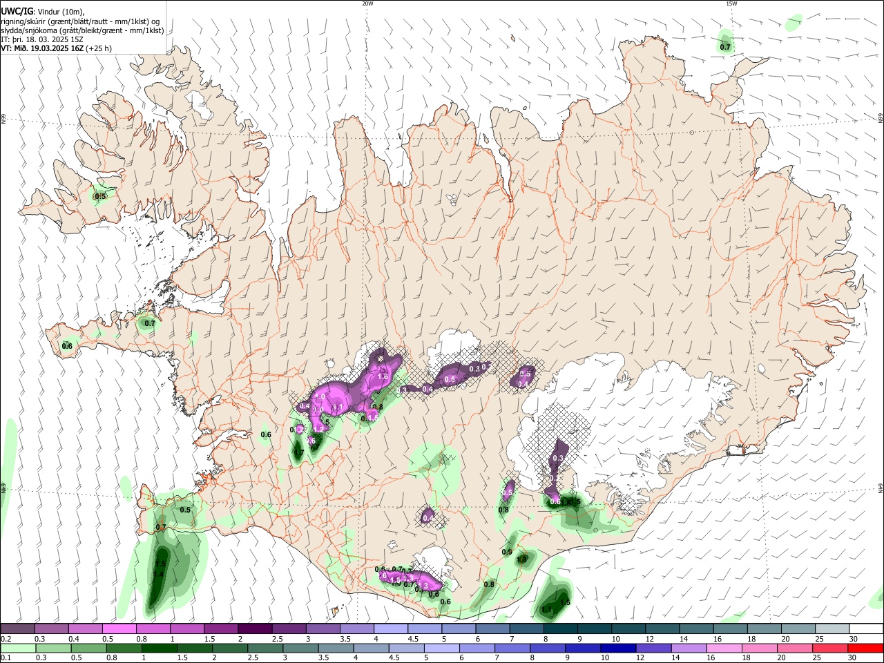Click the darkest purple snow swatch between 2 and 2.5

pyautogui.click(x=254, y=628)
